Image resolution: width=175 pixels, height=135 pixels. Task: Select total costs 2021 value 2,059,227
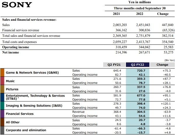[120, 42]
